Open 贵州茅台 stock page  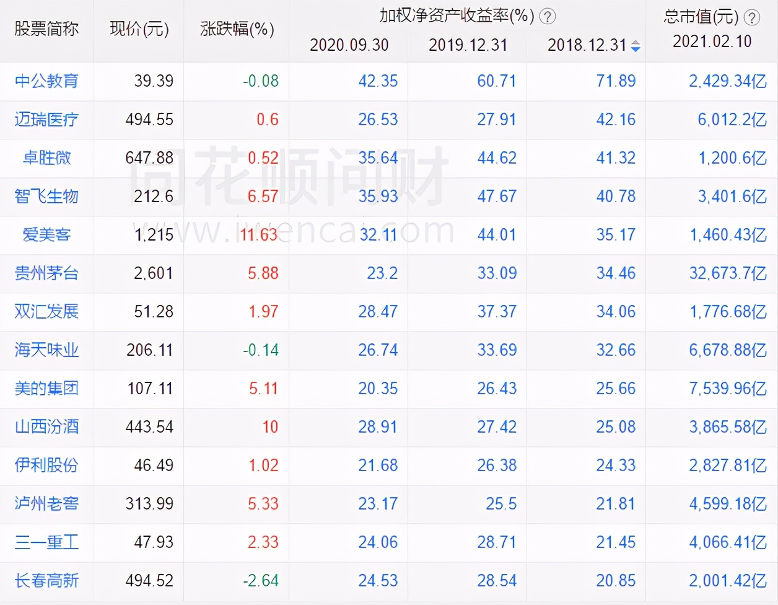click(45, 273)
